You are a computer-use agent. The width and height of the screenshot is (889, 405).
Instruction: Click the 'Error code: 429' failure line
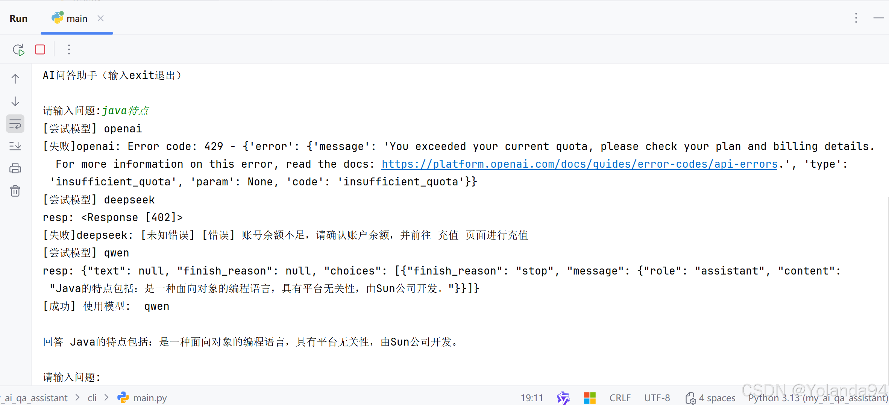click(458, 147)
